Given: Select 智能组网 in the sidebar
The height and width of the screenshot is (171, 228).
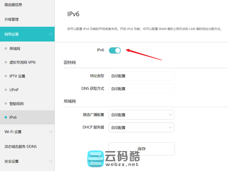Looking at the screenshot, I should click(x=17, y=104).
